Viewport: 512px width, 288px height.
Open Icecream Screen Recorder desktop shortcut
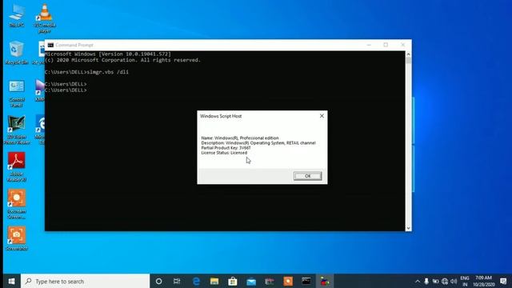pos(16,205)
